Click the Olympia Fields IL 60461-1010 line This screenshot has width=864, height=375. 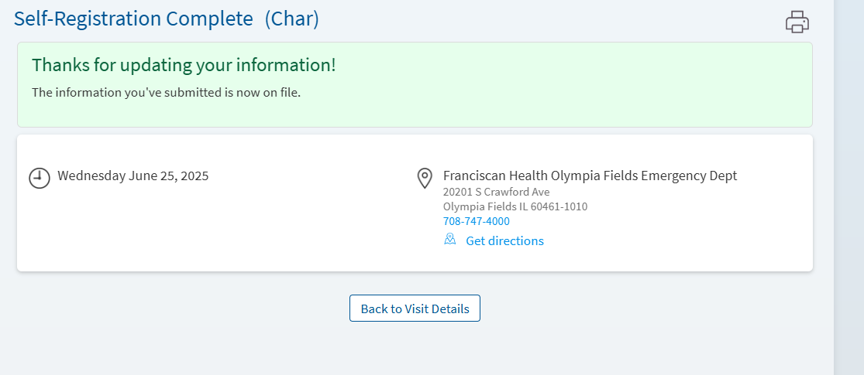(515, 206)
